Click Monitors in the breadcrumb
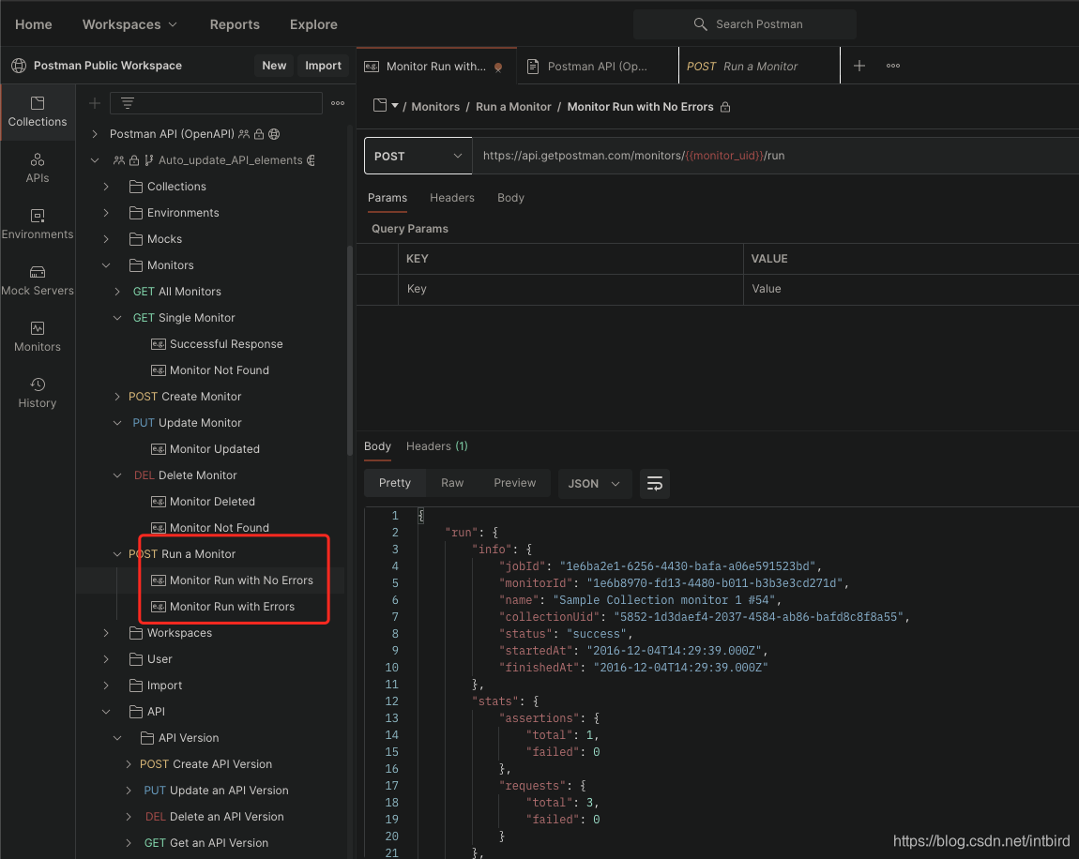Image resolution: width=1079 pixels, height=859 pixels. pos(435,107)
